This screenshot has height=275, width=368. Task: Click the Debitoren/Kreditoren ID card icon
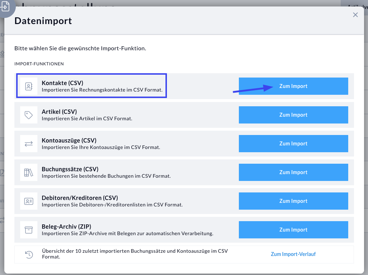(x=29, y=201)
